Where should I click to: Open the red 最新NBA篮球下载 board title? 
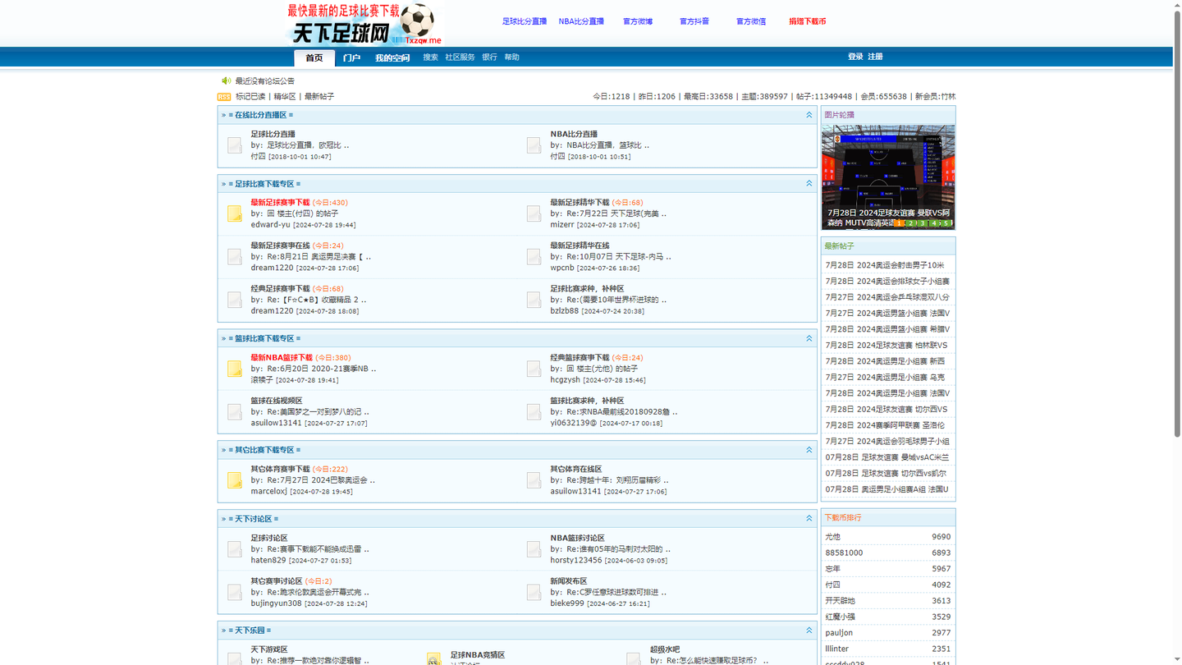pyautogui.click(x=282, y=358)
